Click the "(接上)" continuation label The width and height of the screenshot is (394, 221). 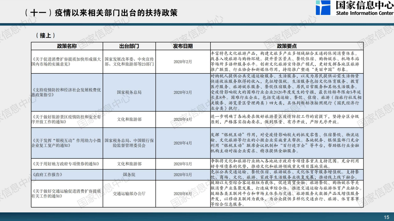point(45,35)
